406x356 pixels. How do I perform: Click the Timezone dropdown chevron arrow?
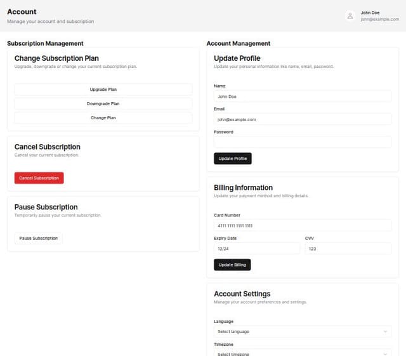[x=385, y=353]
